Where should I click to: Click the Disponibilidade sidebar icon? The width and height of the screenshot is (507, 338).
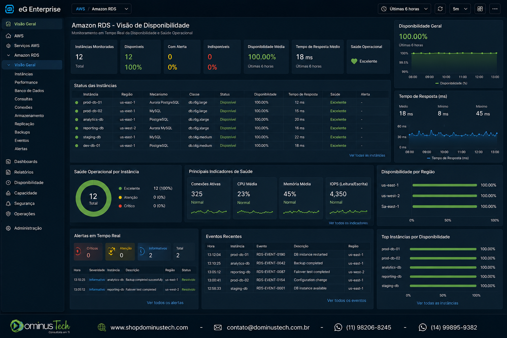(8, 183)
